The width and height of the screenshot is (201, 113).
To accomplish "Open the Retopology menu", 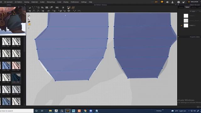I will pos(51,2).
